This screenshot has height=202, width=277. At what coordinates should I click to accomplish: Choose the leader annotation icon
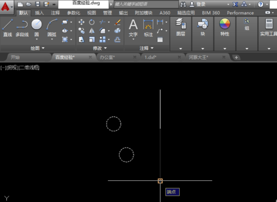(x=160, y=31)
